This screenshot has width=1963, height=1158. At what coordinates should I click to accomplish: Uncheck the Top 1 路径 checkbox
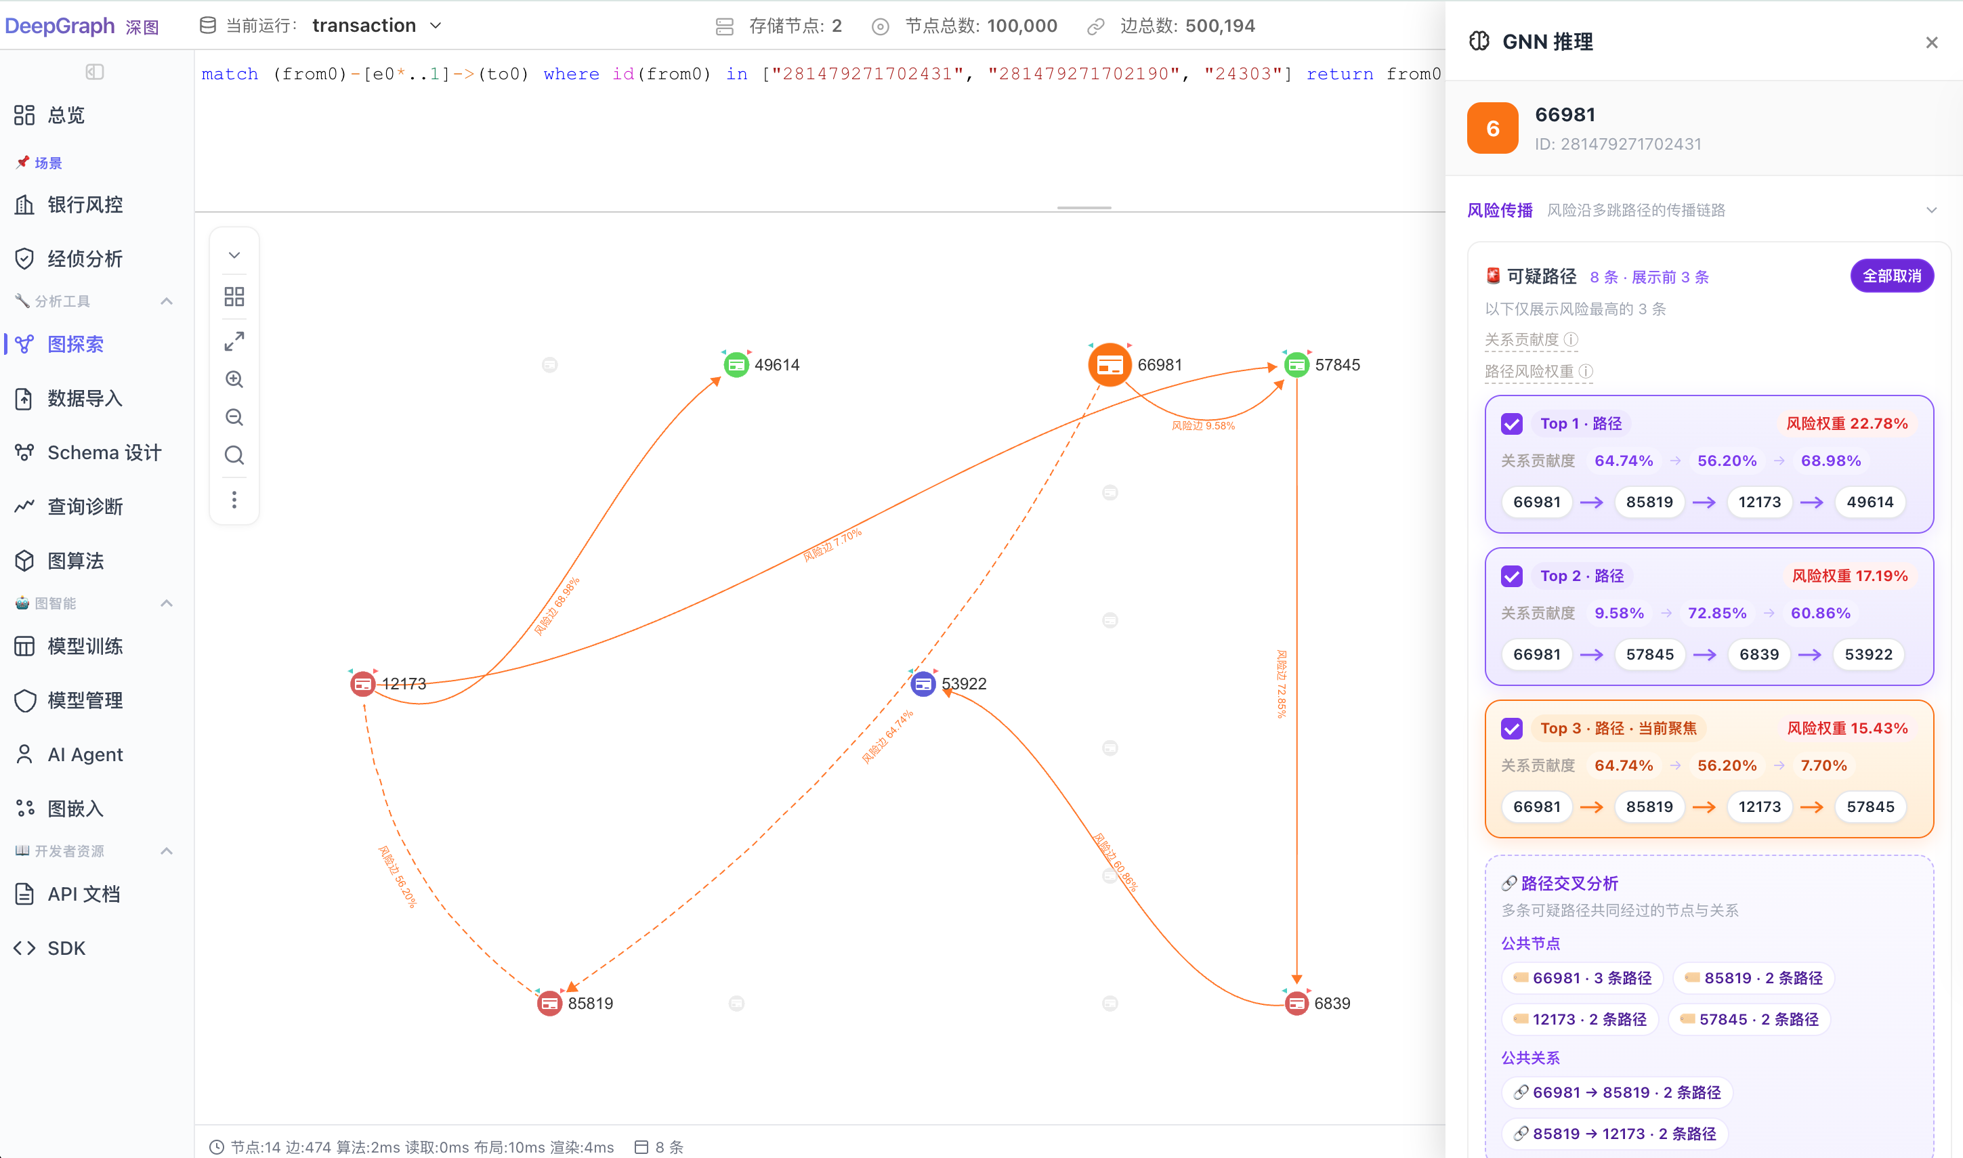[1512, 424]
